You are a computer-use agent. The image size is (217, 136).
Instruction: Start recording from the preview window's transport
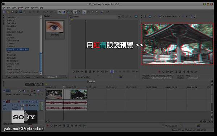159,71
